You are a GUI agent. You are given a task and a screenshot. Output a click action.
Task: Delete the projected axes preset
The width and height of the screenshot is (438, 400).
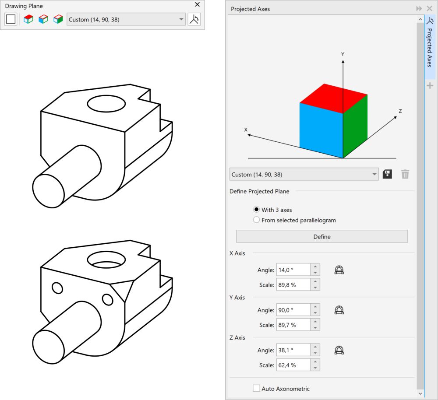click(x=405, y=174)
